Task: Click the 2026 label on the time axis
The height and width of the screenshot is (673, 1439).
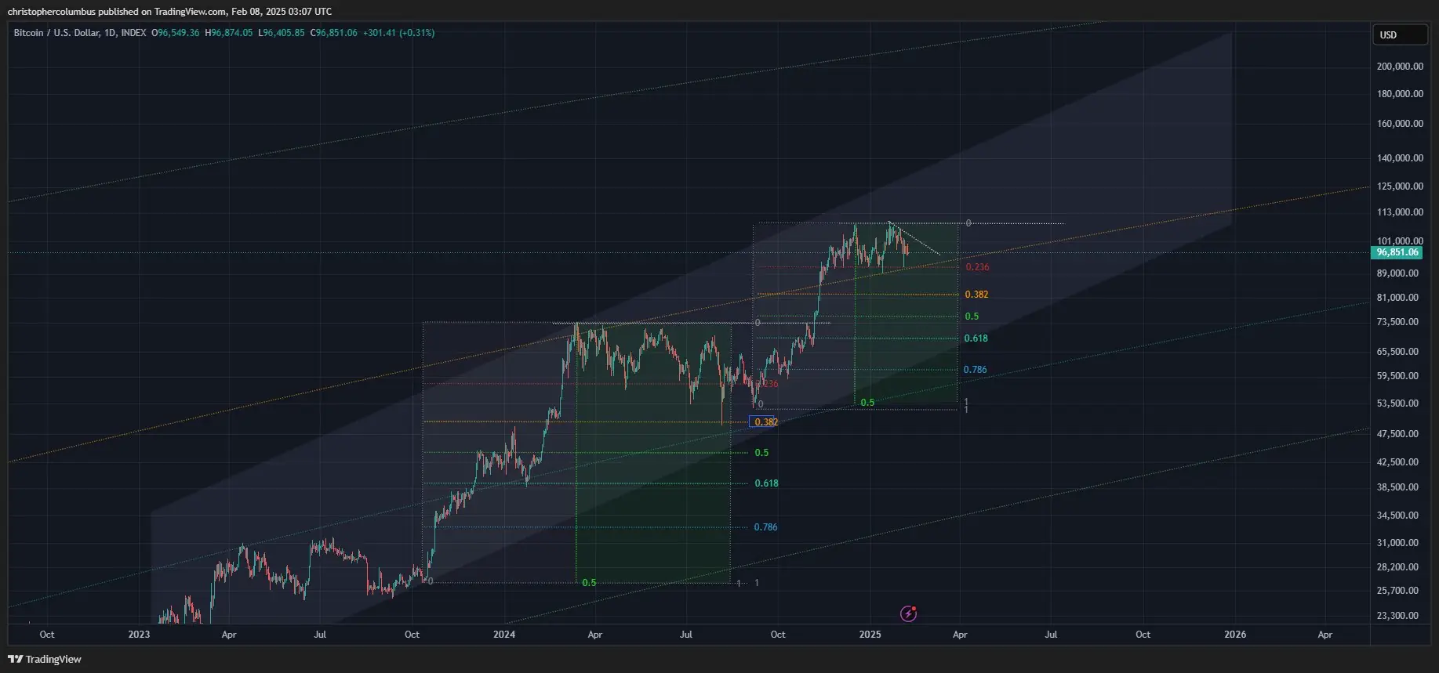Action: point(1235,635)
